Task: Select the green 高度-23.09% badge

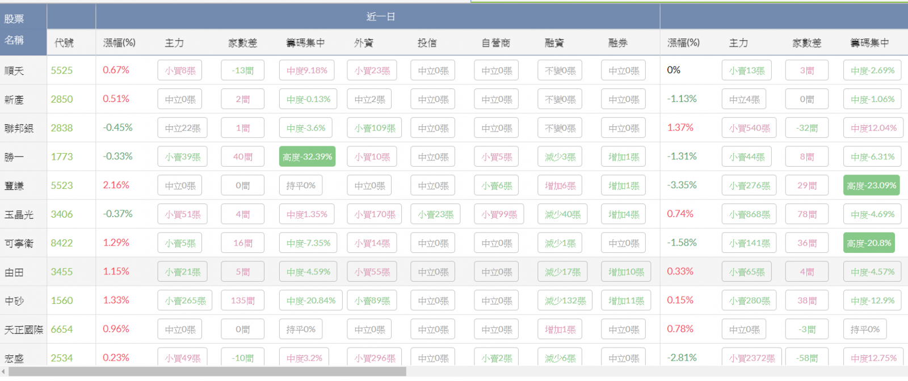Action: (871, 186)
